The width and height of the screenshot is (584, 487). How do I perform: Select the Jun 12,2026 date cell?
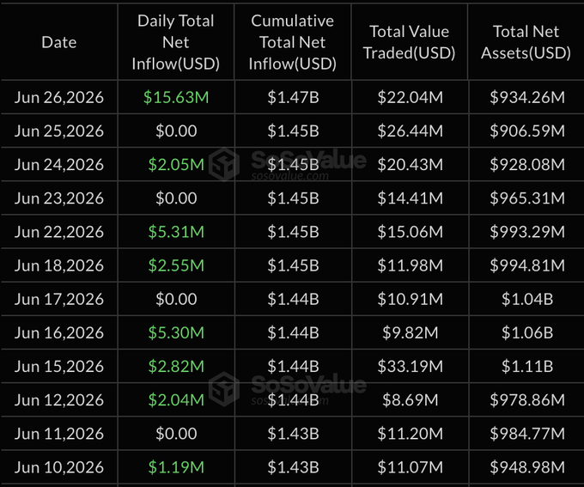click(x=59, y=399)
